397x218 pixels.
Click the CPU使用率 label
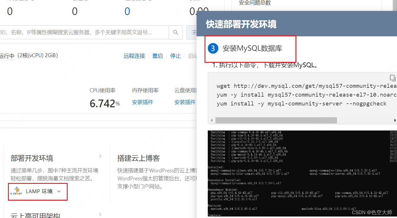point(102,90)
